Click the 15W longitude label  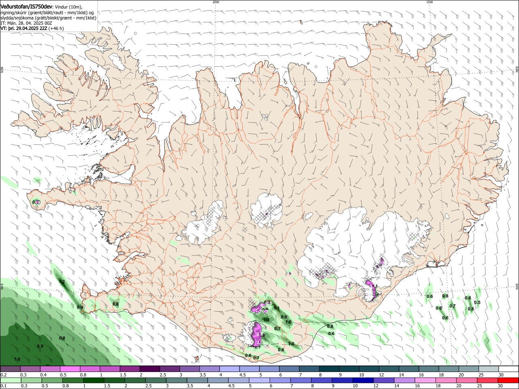tap(429, 2)
